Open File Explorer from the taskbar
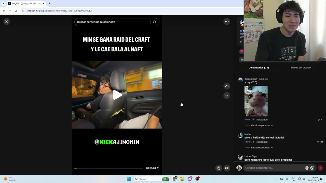326x183 pixels. coord(182,179)
